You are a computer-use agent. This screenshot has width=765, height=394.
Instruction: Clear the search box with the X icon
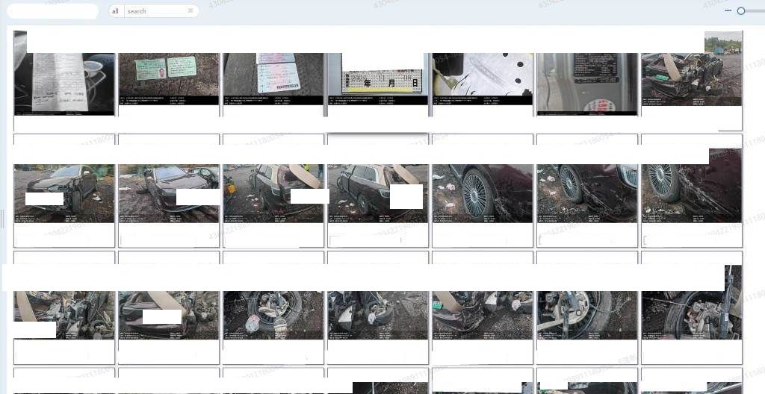coord(191,10)
